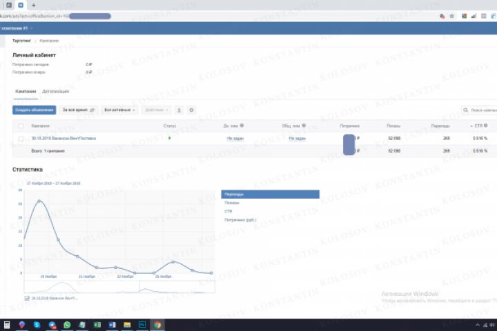Image resolution: width=497 pixels, height=331 pixels.
Task: Open the date range dropdown
Action: (x=78, y=110)
